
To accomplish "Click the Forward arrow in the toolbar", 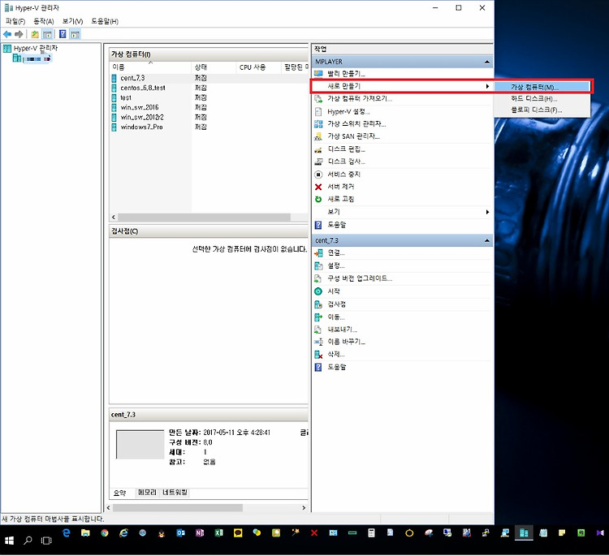I will point(19,34).
